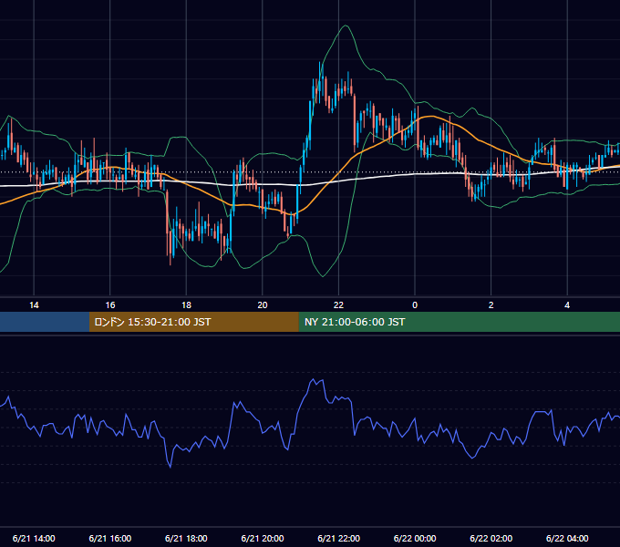Click the 22 hour axis label
The height and width of the screenshot is (547, 620).
click(338, 305)
